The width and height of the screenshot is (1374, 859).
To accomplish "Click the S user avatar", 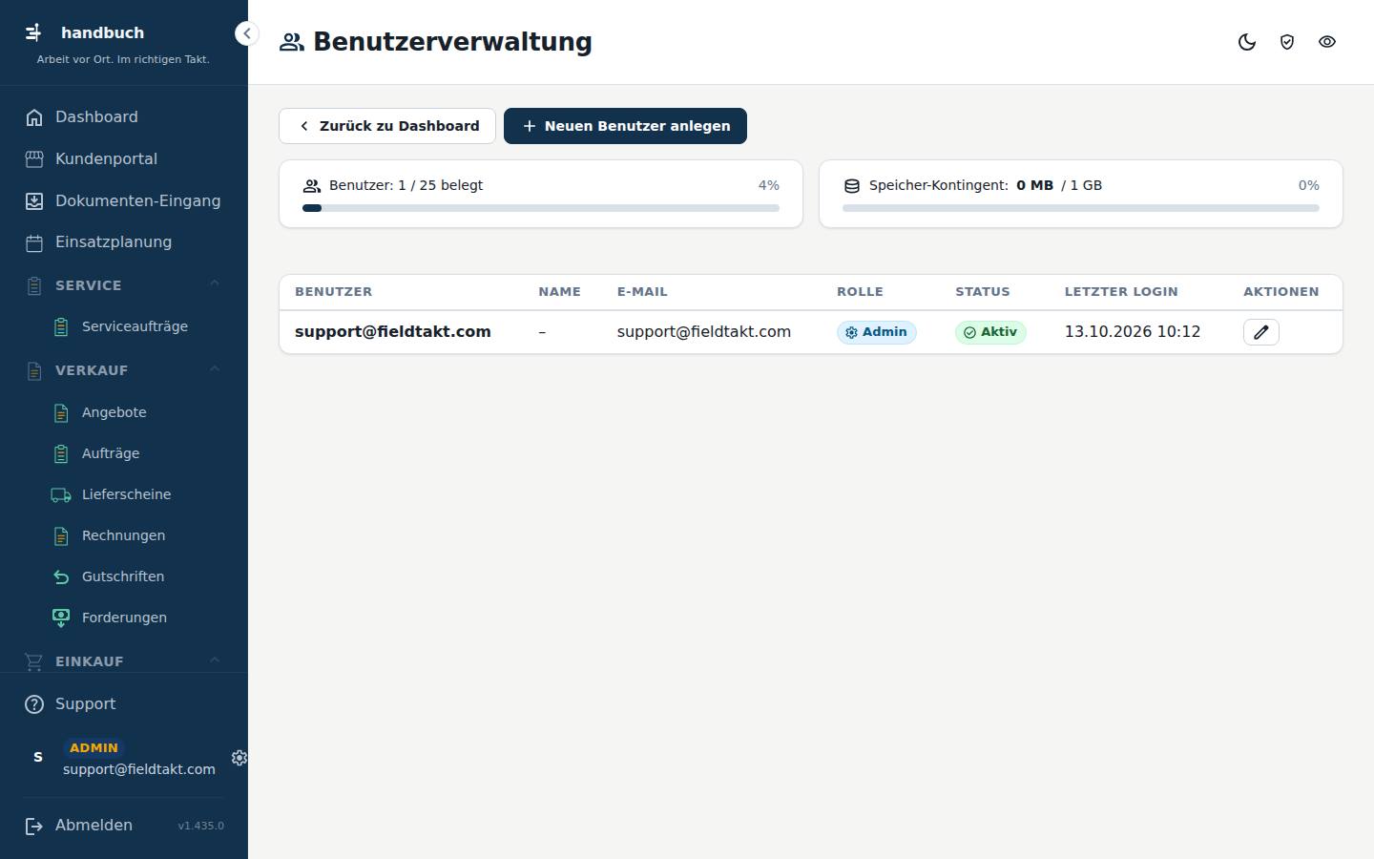I will [38, 758].
